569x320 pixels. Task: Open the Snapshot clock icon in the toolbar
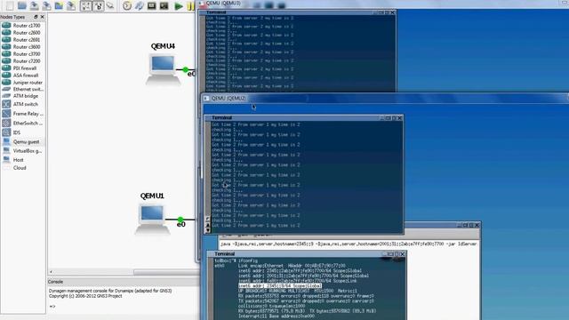tap(126, 6)
